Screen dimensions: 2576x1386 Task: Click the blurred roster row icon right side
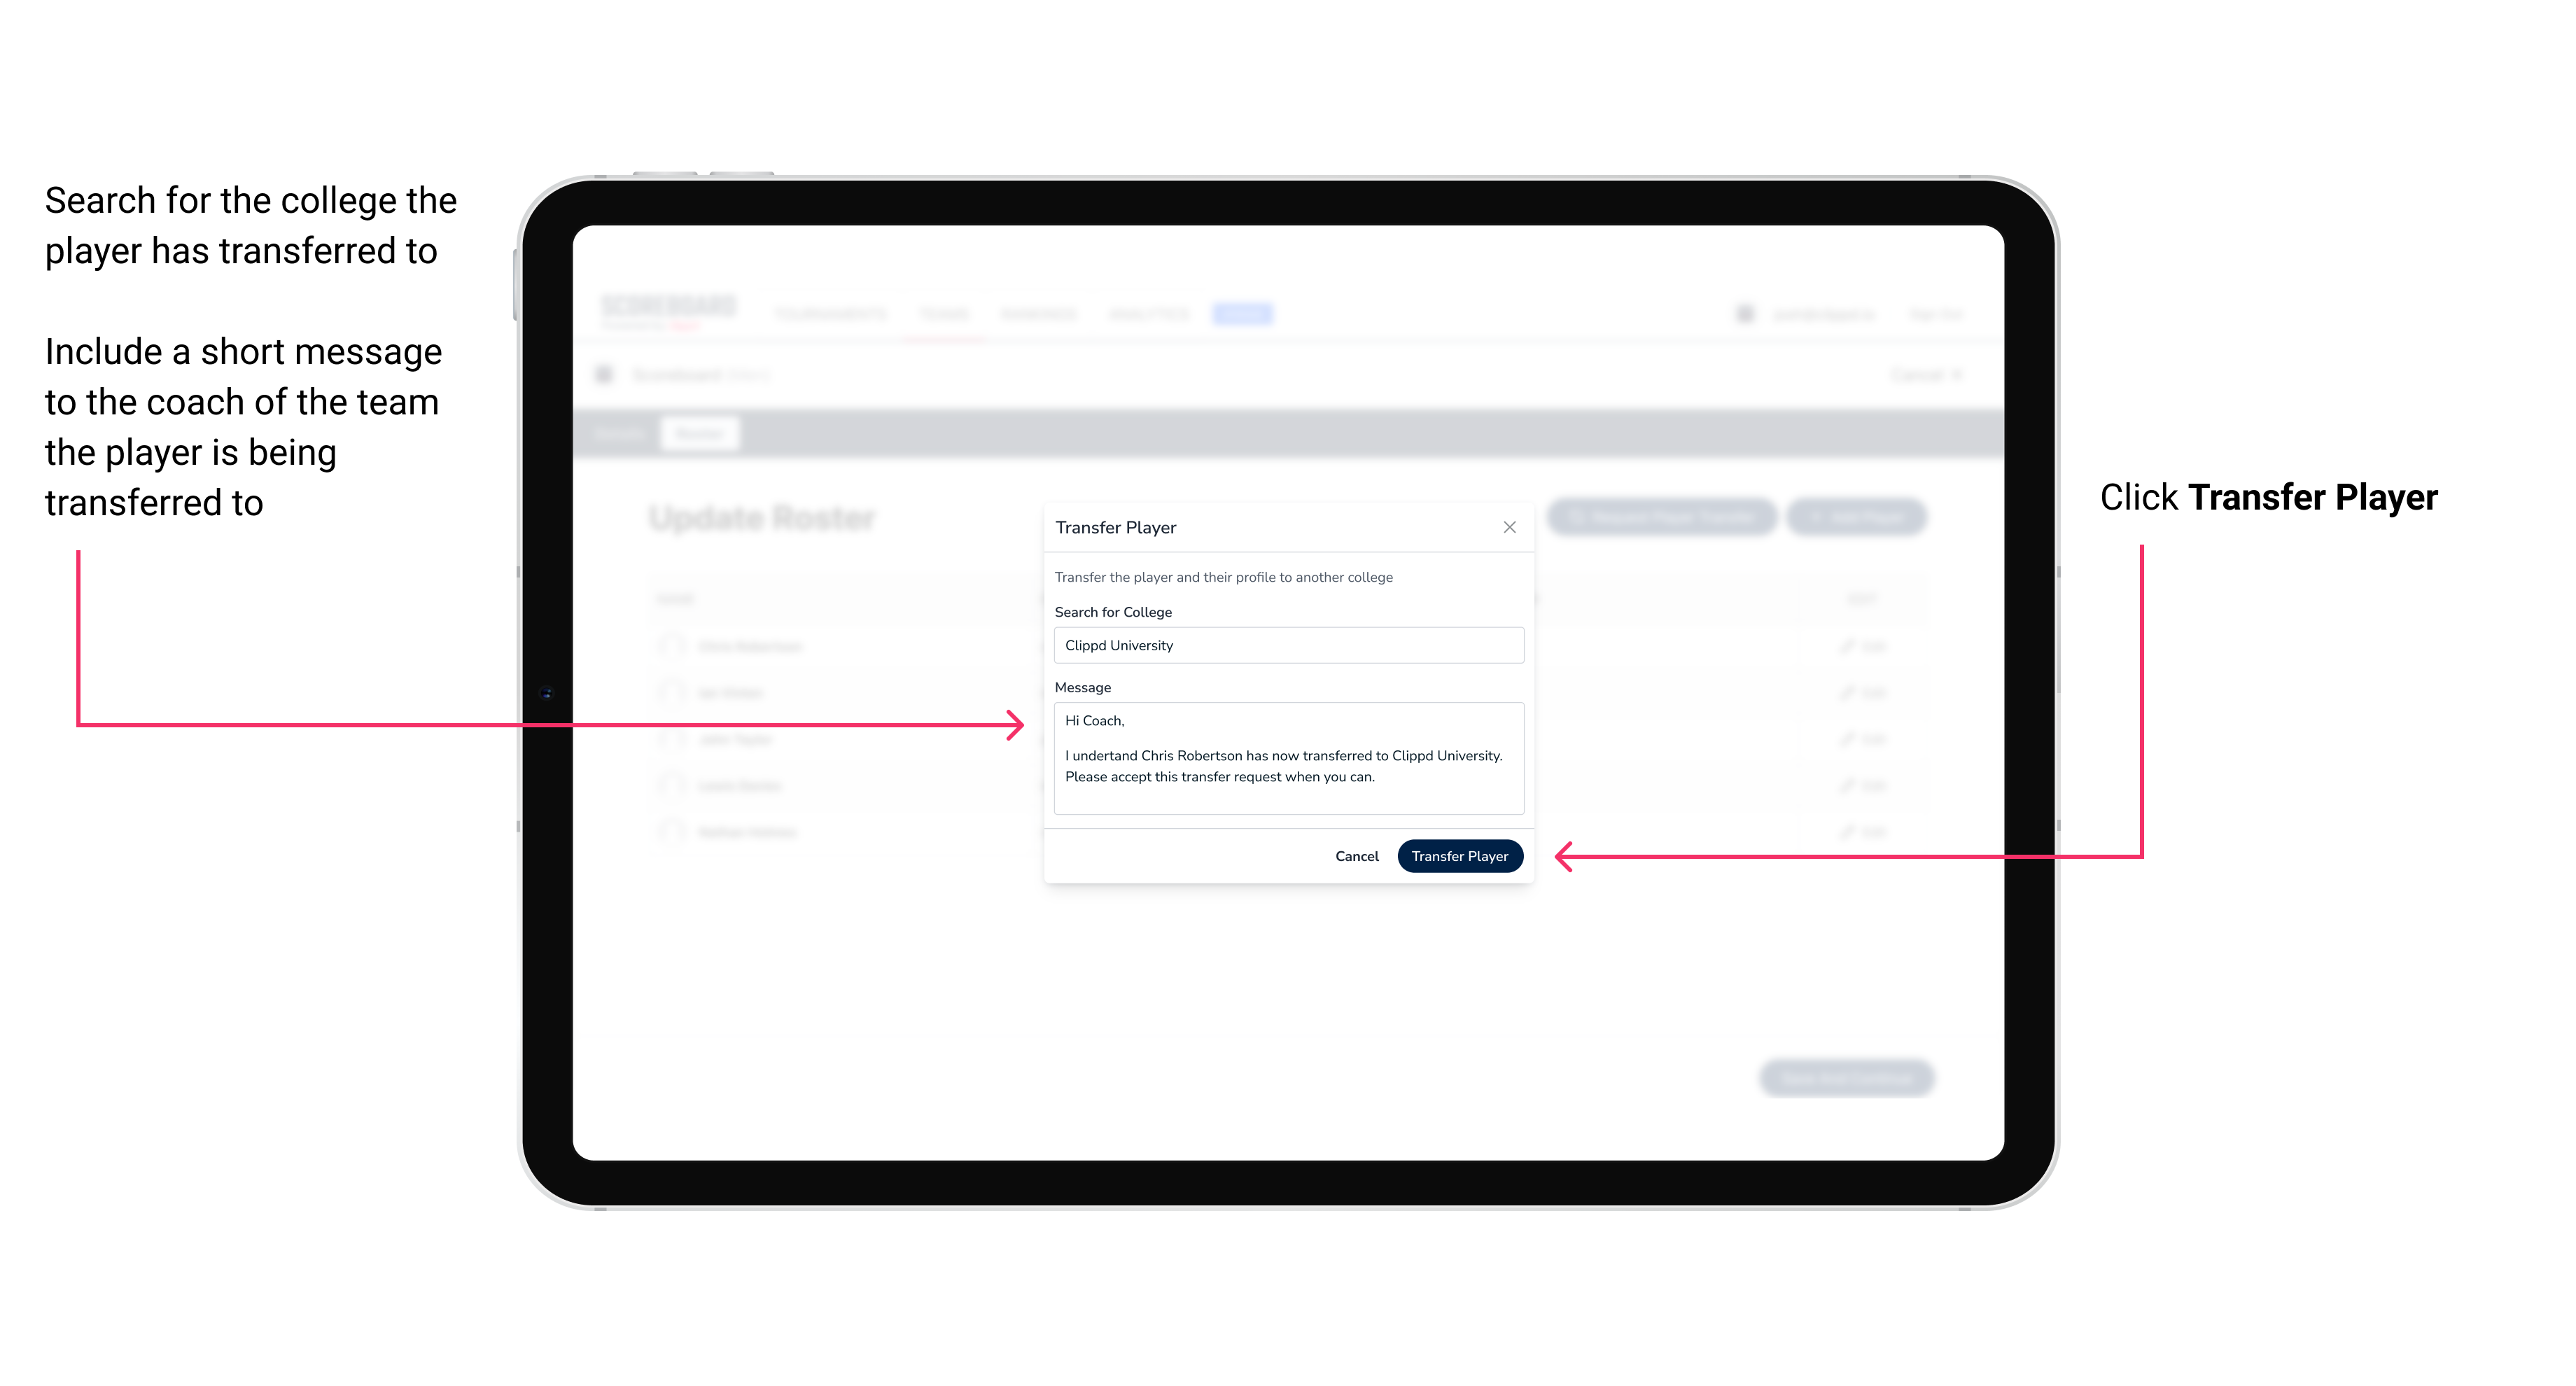(x=1859, y=647)
